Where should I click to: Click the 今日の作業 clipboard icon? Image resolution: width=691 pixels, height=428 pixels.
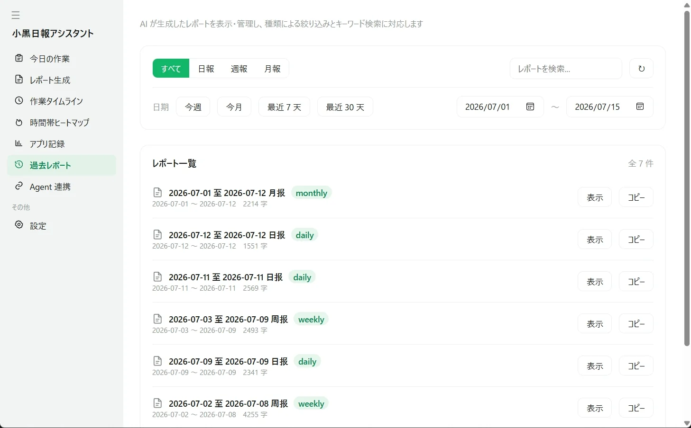point(19,58)
